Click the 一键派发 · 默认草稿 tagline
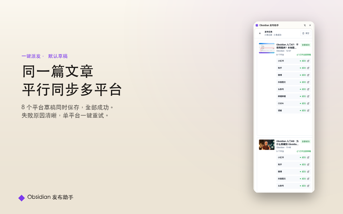 [44, 56]
